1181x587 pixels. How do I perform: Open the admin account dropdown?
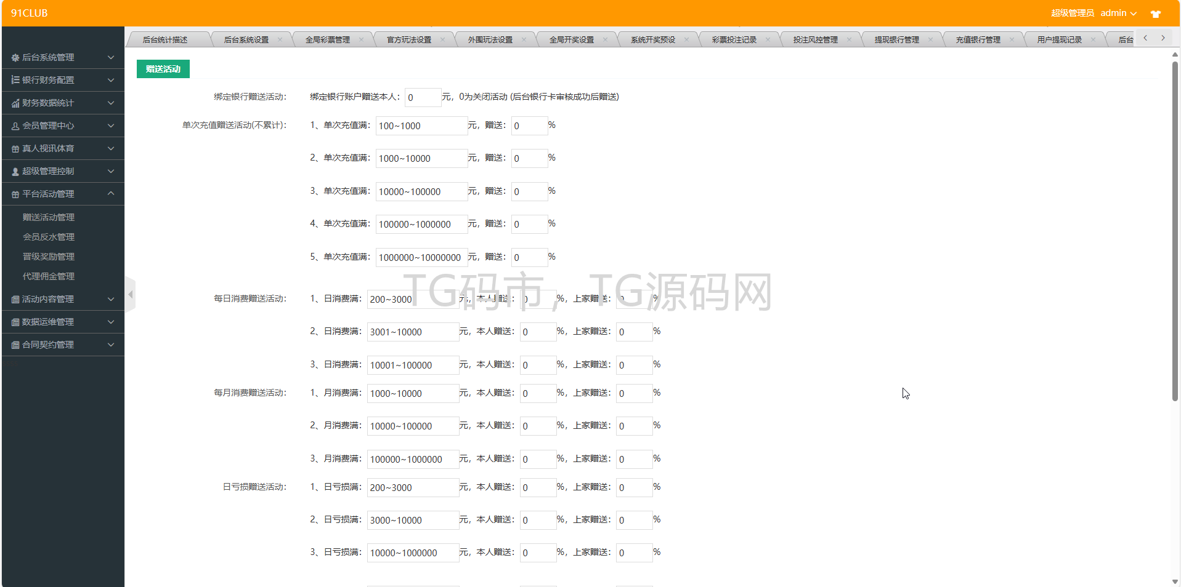click(1118, 13)
